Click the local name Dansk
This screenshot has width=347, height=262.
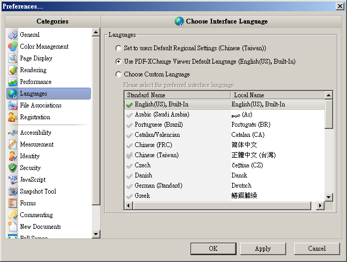click(239, 175)
